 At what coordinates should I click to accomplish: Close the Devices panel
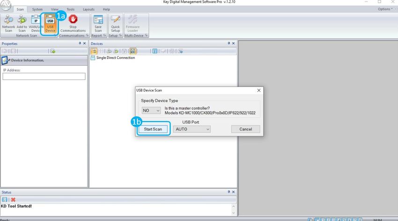point(234,43)
